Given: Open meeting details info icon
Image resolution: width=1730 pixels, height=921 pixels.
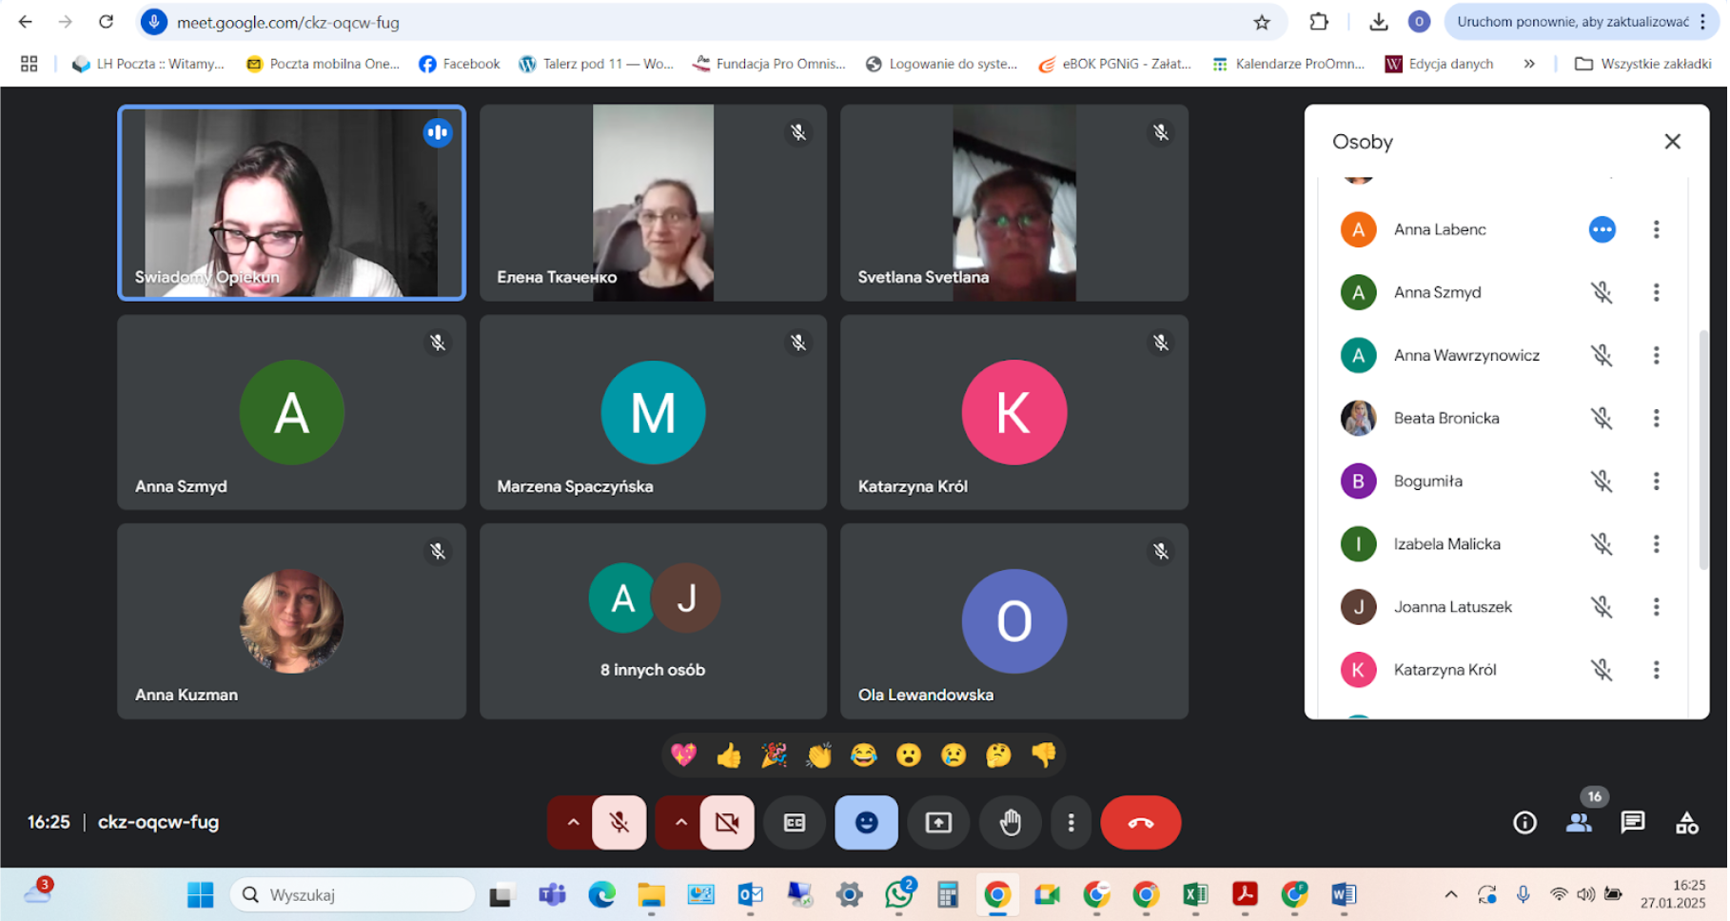Looking at the screenshot, I should pos(1524,822).
